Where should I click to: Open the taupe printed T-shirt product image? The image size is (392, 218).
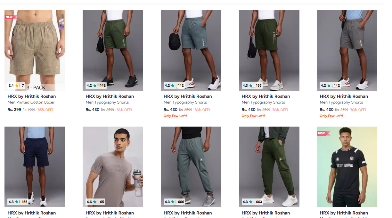[113, 167]
